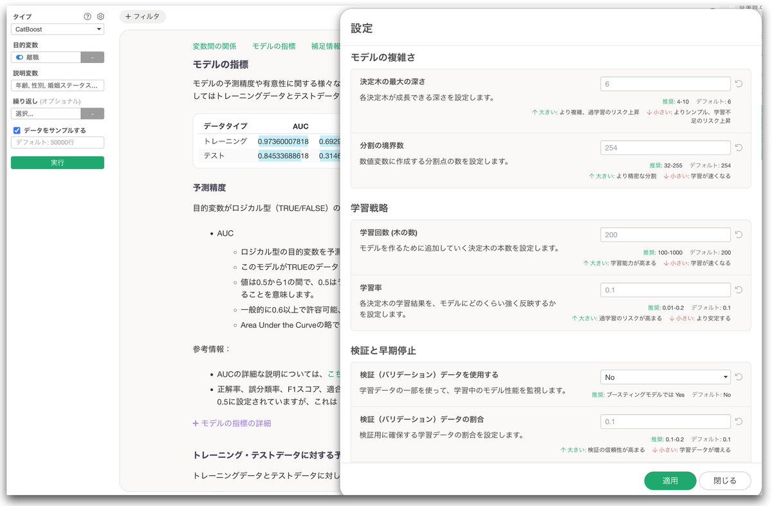Viewport: 772px width, 506px height.
Task: Toggle データをサンプルする checkbox
Action: (x=17, y=131)
